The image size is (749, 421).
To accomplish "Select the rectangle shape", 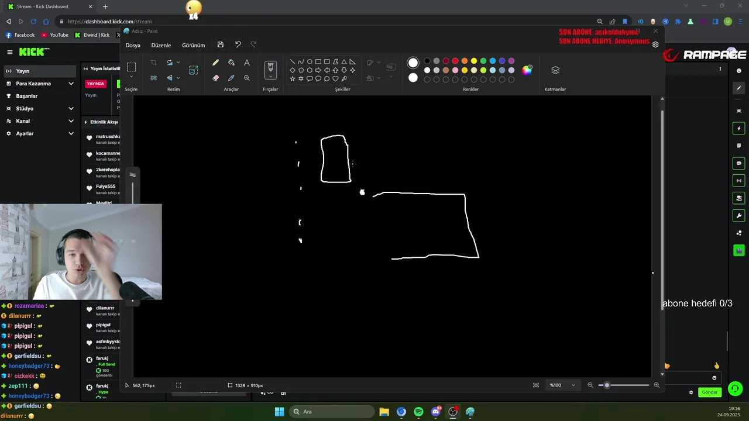I will click(318, 61).
